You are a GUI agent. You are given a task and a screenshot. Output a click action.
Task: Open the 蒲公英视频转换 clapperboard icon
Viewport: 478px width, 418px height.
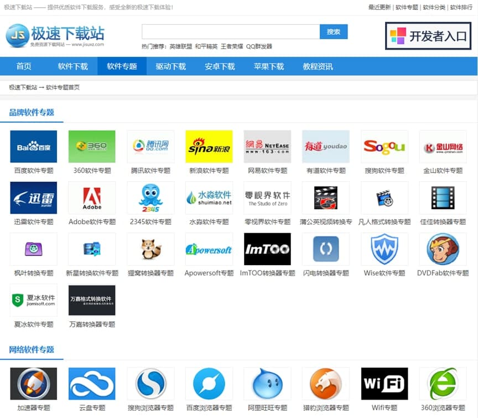[x=326, y=198]
